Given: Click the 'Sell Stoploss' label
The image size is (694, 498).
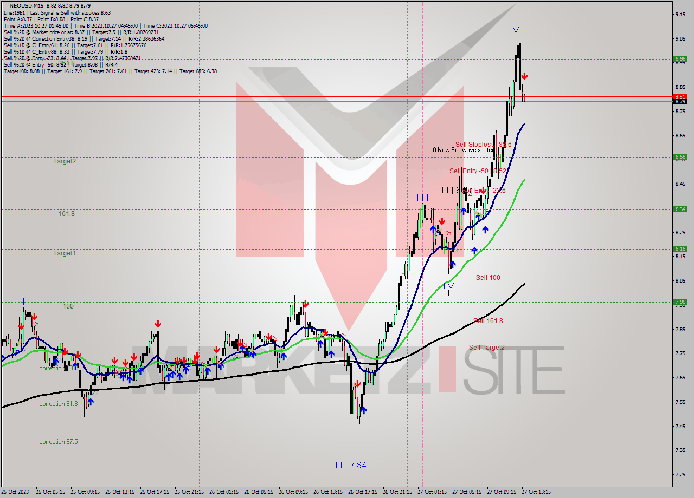Looking at the screenshot, I should tap(483, 145).
